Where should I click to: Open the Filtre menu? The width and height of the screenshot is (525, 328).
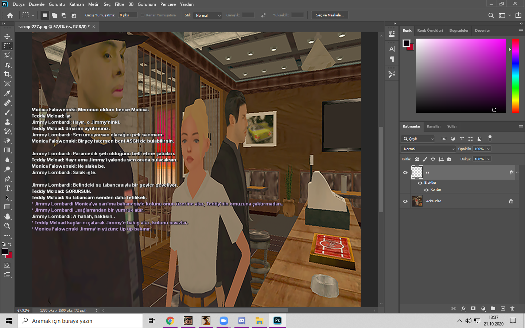coord(120,4)
